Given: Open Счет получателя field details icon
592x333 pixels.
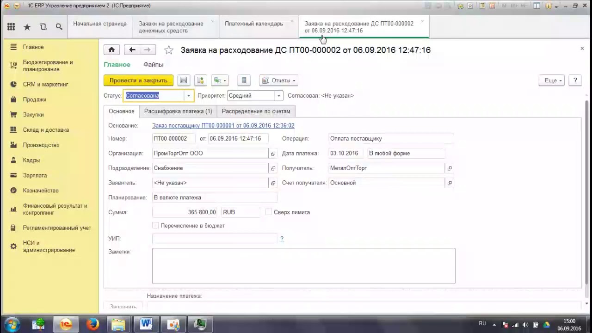Looking at the screenshot, I should point(449,183).
